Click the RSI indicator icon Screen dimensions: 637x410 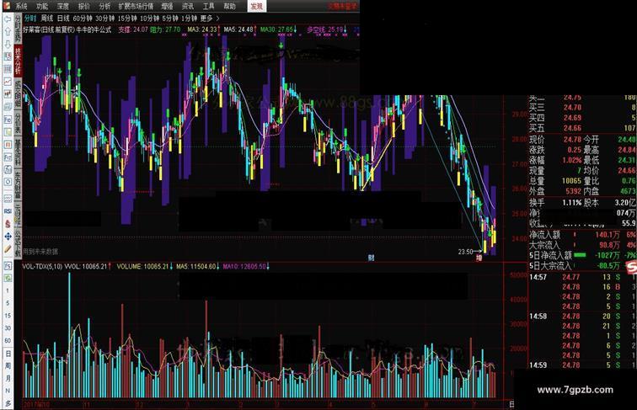[x=8, y=211]
